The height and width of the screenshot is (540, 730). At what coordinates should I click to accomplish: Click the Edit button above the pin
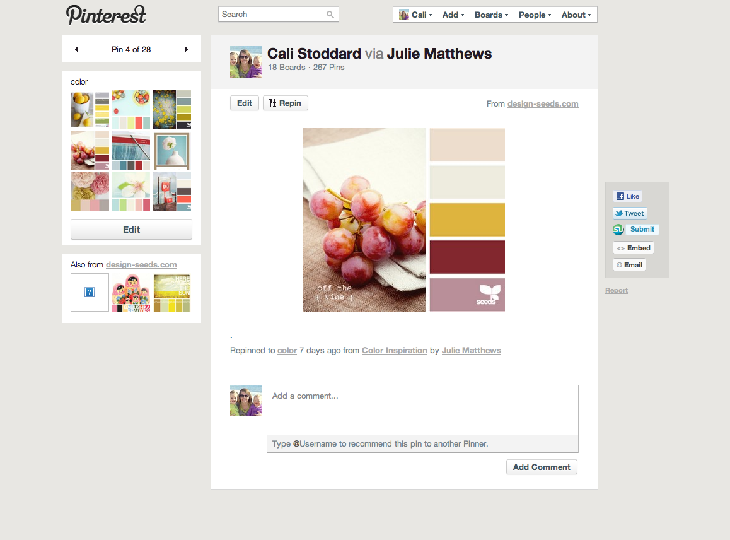(245, 103)
